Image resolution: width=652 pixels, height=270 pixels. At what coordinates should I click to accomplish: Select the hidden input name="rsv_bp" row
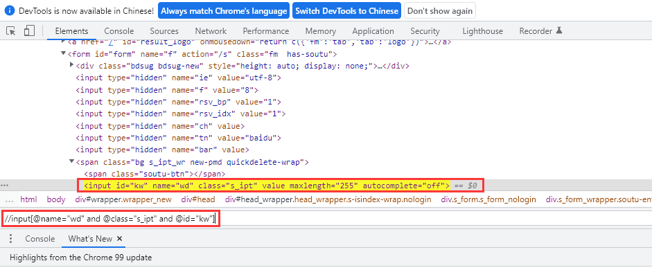coord(178,102)
